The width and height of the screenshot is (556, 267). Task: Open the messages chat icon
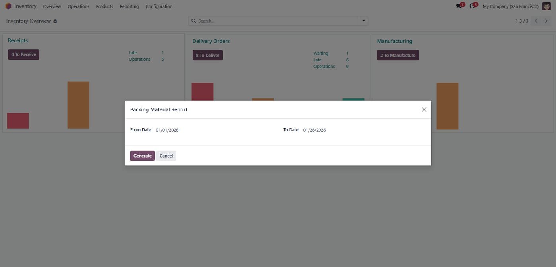459,6
